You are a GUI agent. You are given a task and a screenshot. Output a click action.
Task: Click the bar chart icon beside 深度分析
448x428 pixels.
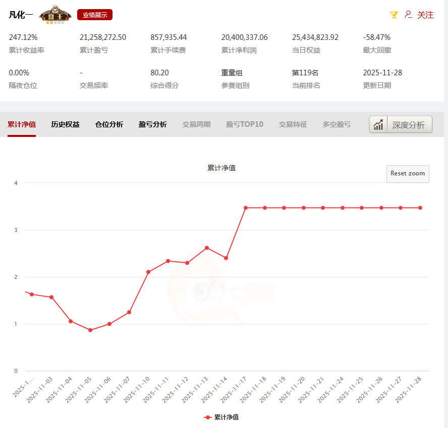378,124
